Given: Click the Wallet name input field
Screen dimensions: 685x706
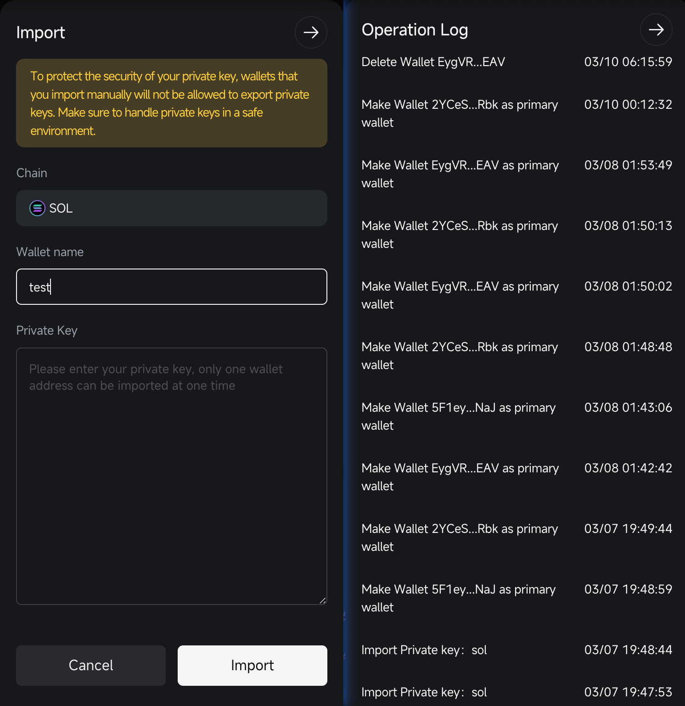Looking at the screenshot, I should coord(172,287).
